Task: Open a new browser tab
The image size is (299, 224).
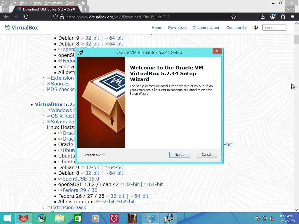Action: 86,9
